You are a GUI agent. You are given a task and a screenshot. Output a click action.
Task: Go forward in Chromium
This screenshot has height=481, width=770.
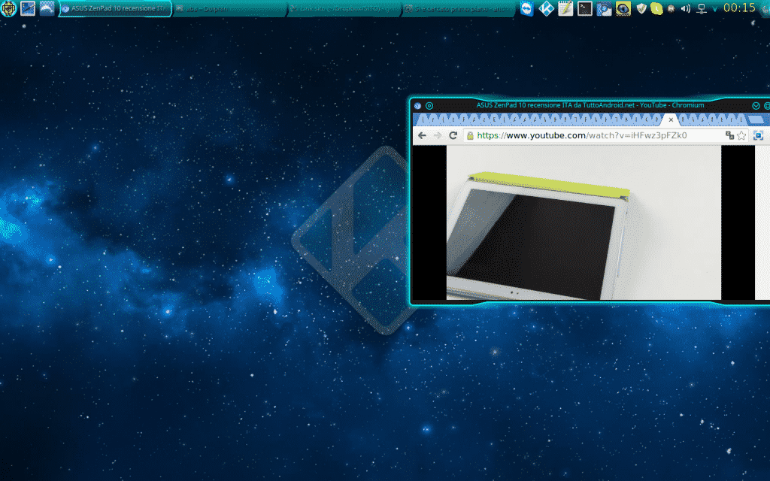click(x=438, y=135)
